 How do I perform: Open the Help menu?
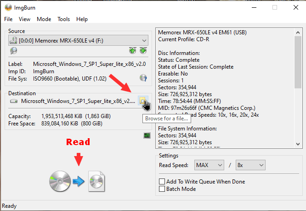point(82,19)
